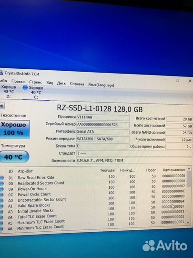193x258 pixels.
Task: Click the Стандарт field
Action: [134, 154]
